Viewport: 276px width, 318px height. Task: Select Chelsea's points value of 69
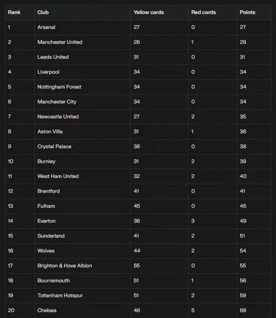point(243,310)
